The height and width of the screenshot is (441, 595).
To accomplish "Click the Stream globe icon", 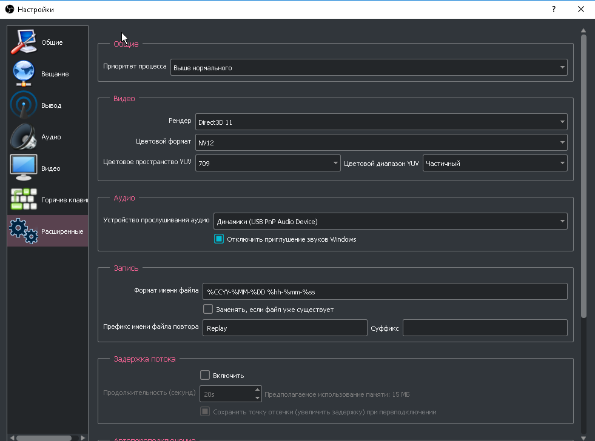I will coord(24,73).
